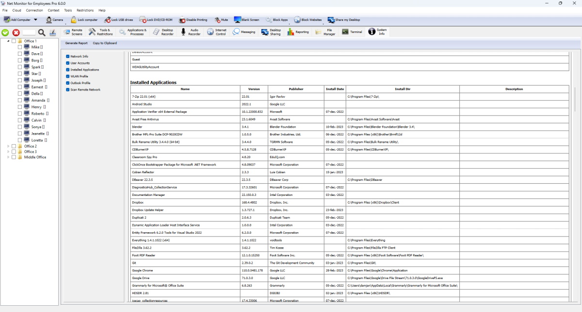582x312 pixels.
Task: Check the checkbox next to Mike
Action: point(20,47)
